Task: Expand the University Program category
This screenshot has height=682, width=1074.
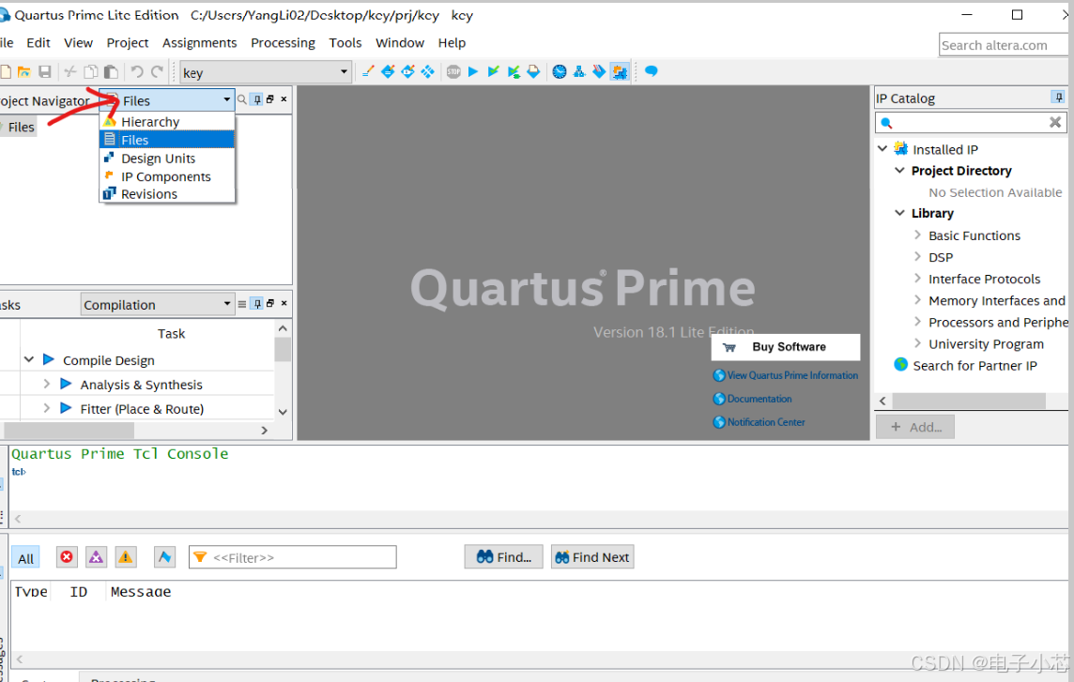Action: pyautogui.click(x=917, y=343)
